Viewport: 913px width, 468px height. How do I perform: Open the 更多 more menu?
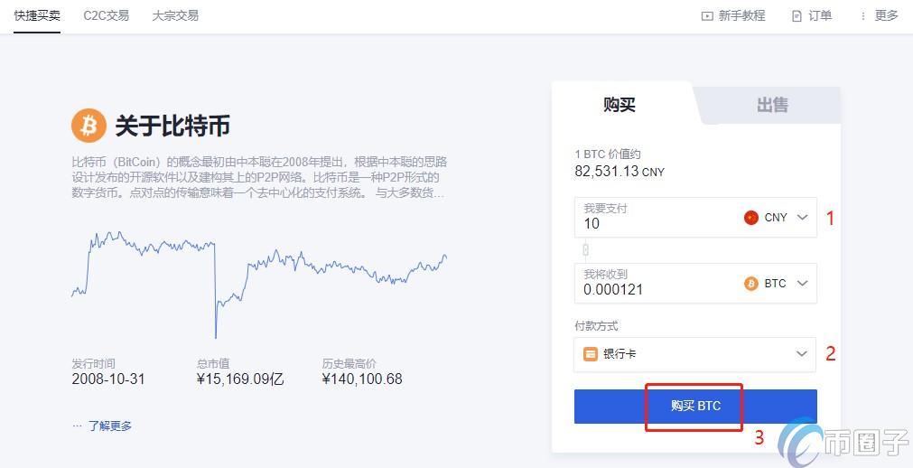click(x=886, y=15)
